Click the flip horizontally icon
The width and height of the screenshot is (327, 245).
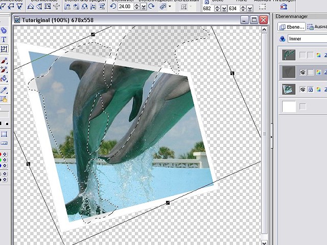[x=93, y=7]
